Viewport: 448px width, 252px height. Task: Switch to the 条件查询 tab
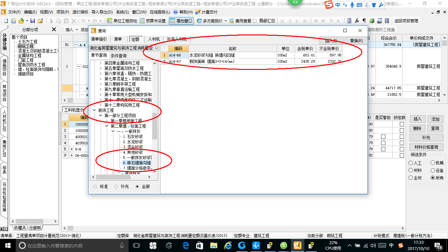pyautogui.click(x=118, y=56)
